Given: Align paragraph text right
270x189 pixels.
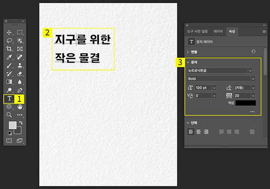Looking at the screenshot, I should pyautogui.click(x=206, y=132).
